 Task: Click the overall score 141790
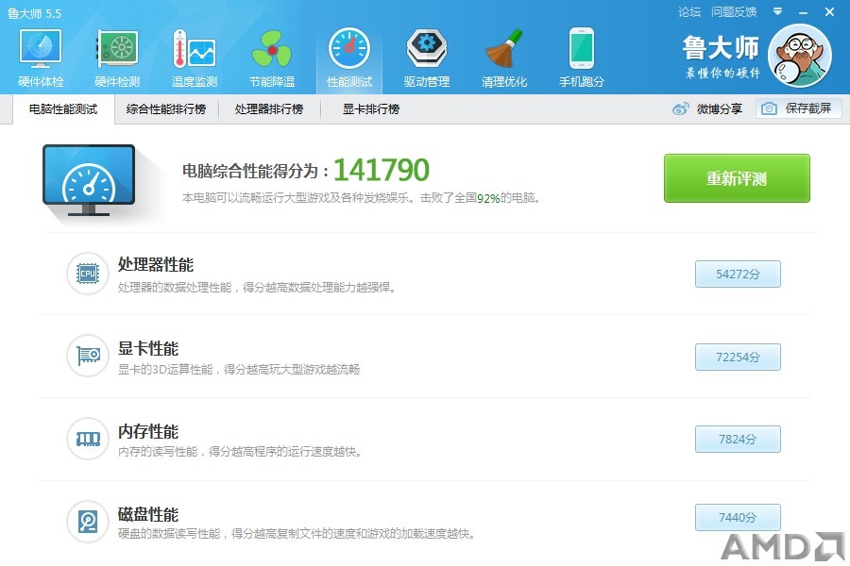[382, 170]
